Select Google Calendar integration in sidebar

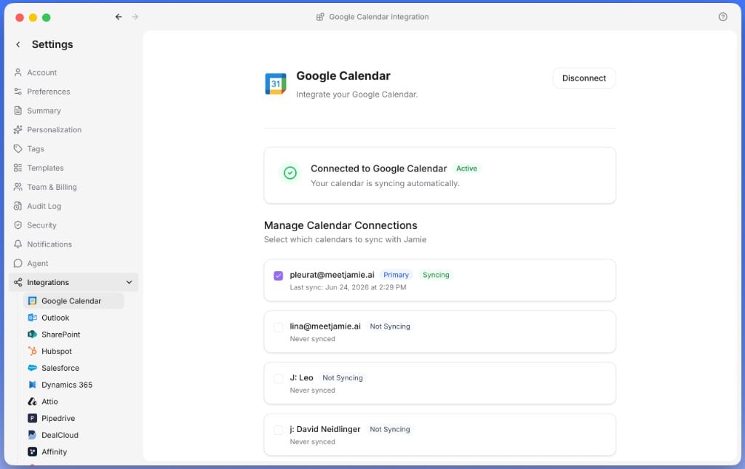point(73,301)
